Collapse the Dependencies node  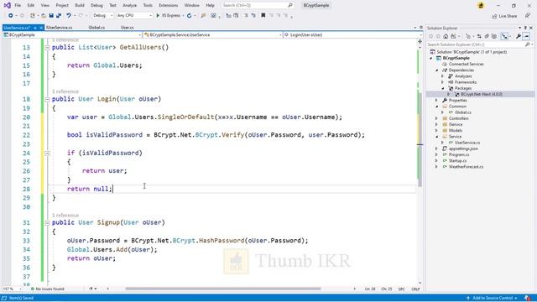click(x=436, y=70)
